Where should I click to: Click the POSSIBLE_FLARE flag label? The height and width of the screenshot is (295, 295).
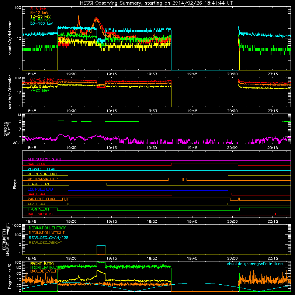pyautogui.click(x=42, y=169)
